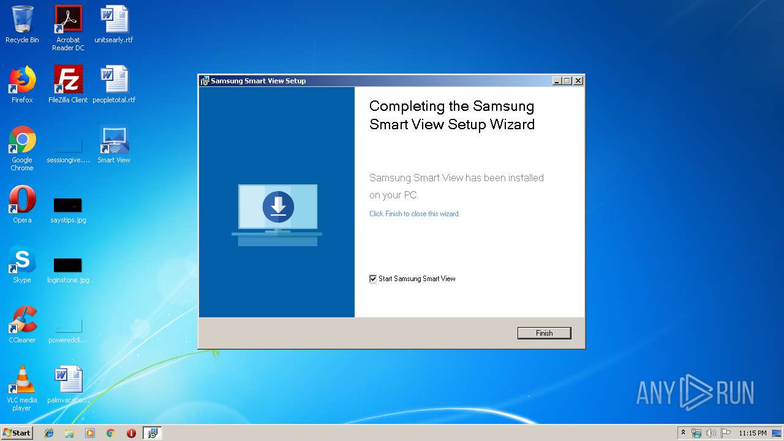The width and height of the screenshot is (784, 441).
Task: Click the taskbar clock showing 11:15 PM
Action: [752, 433]
